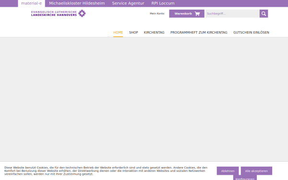Navigate to KIRCHENTAG menu item

coord(154,33)
